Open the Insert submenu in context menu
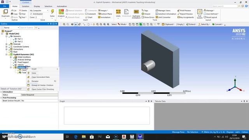 (x=42, y=69)
